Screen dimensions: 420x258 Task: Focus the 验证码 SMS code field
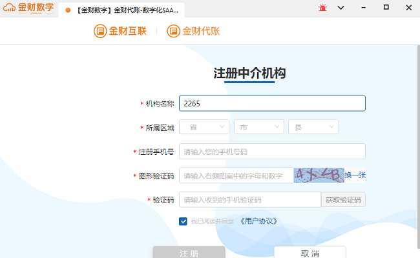point(250,199)
